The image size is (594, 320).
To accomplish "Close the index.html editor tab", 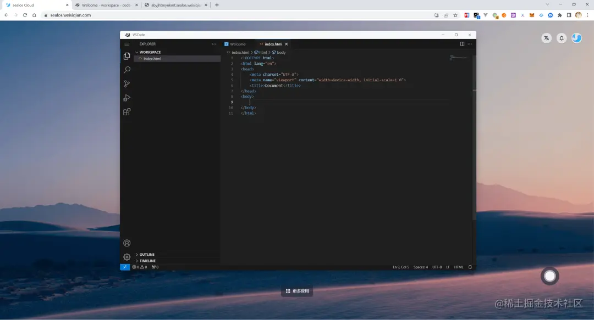I will (x=287, y=44).
